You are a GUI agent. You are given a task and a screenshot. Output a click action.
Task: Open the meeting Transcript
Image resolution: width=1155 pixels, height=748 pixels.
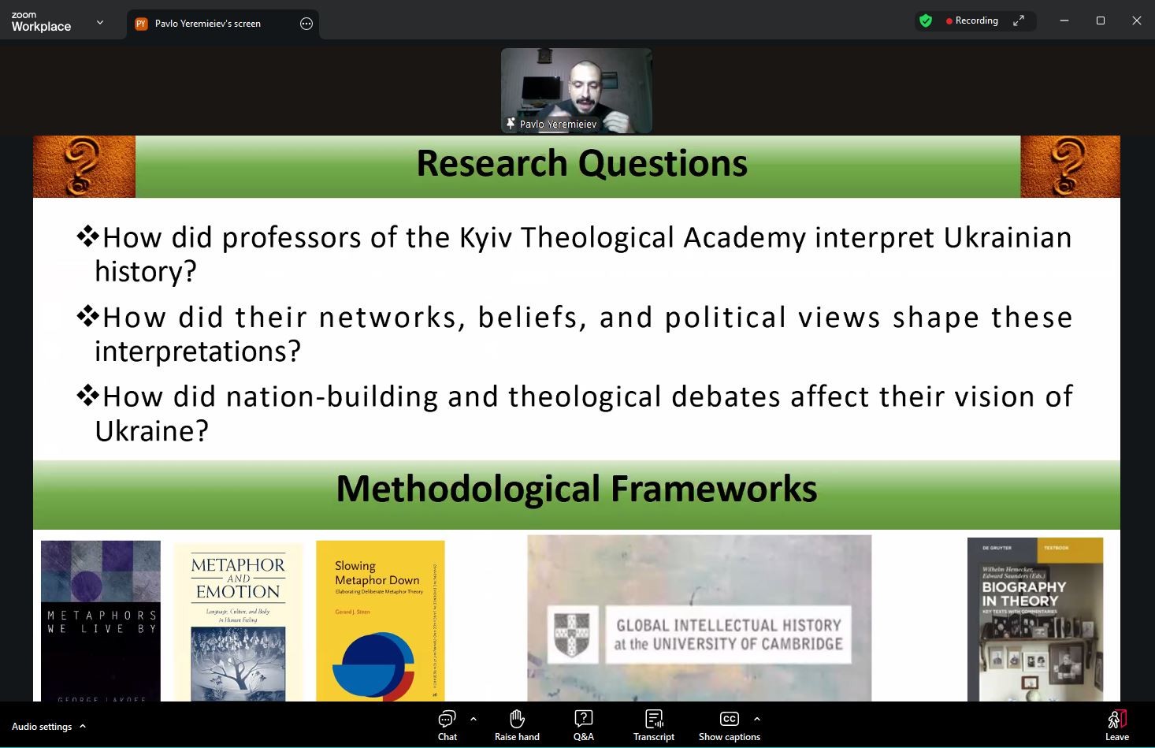pos(653,725)
